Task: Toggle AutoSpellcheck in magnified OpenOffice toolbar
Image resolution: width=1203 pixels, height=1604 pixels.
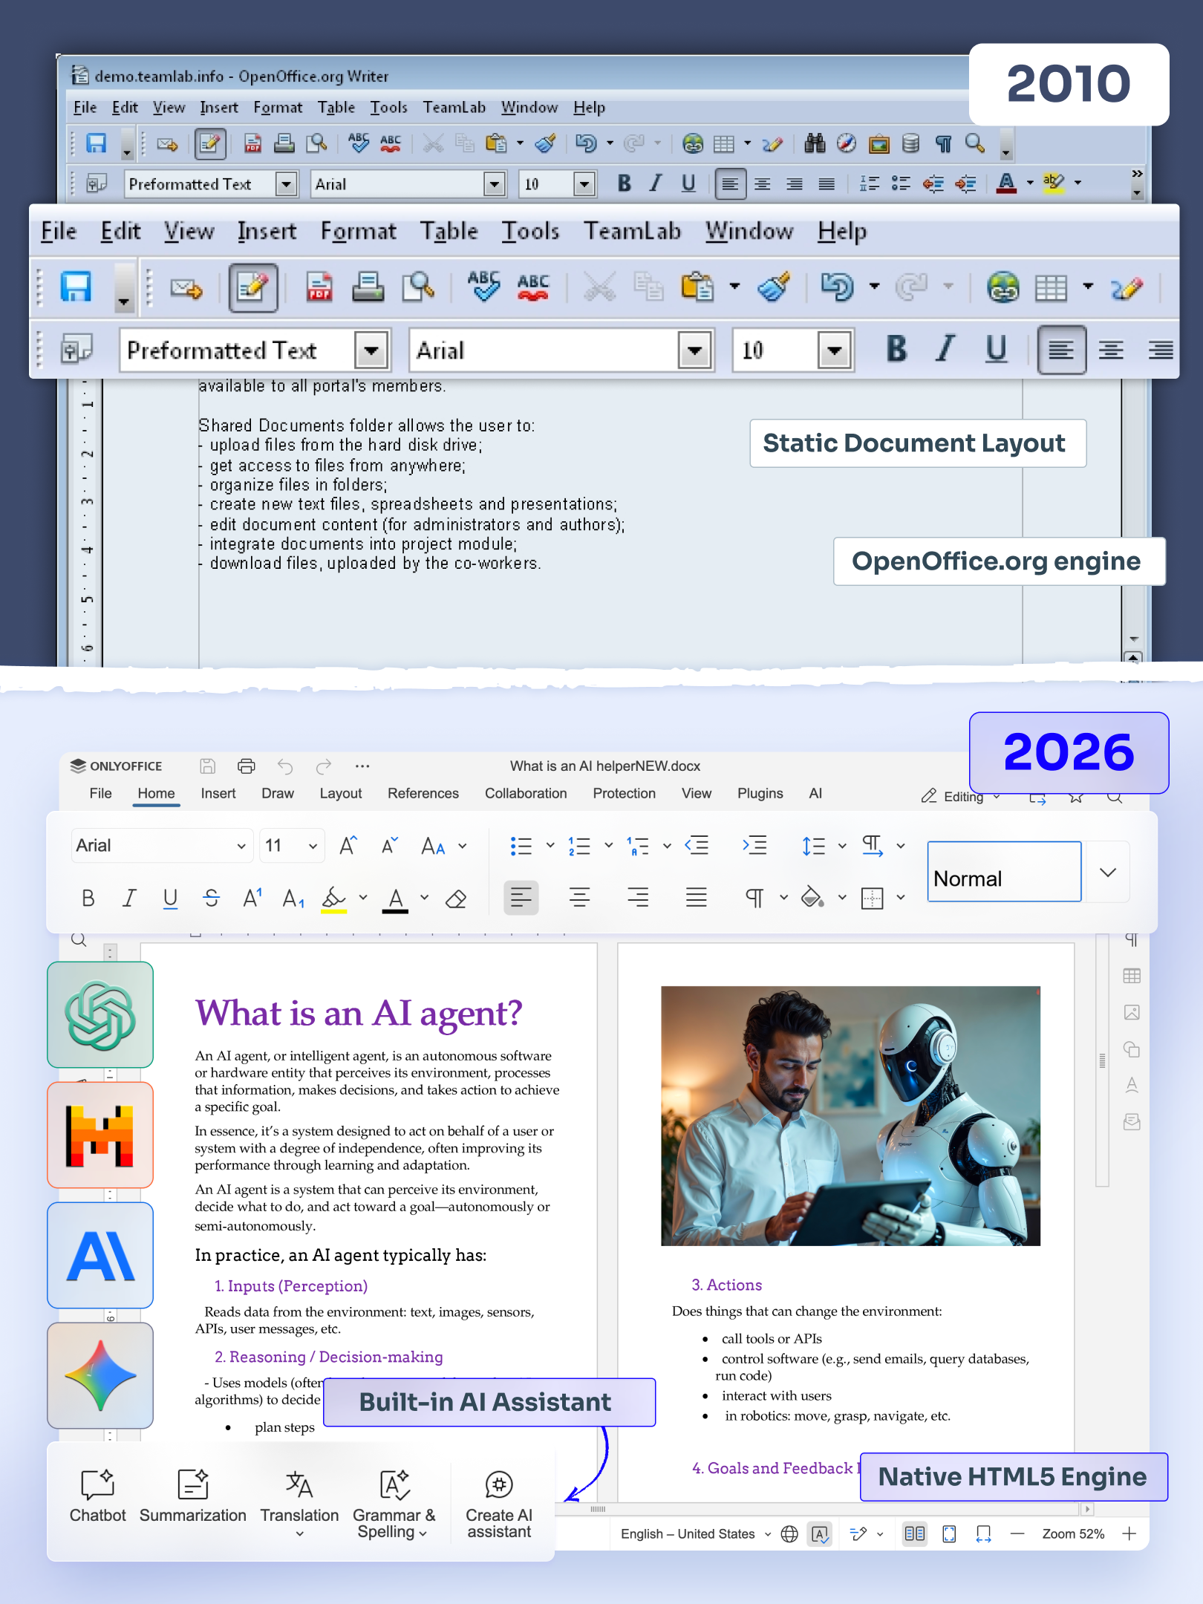Action: tap(533, 287)
